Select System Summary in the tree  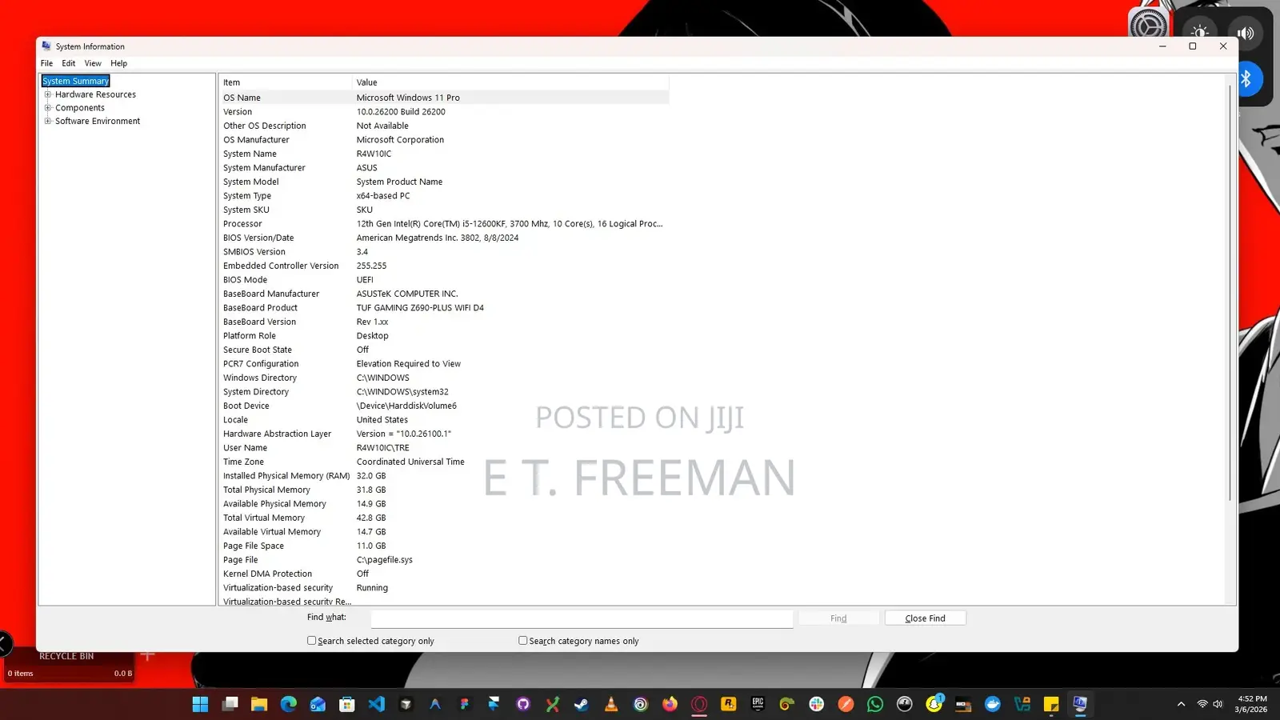(x=76, y=81)
